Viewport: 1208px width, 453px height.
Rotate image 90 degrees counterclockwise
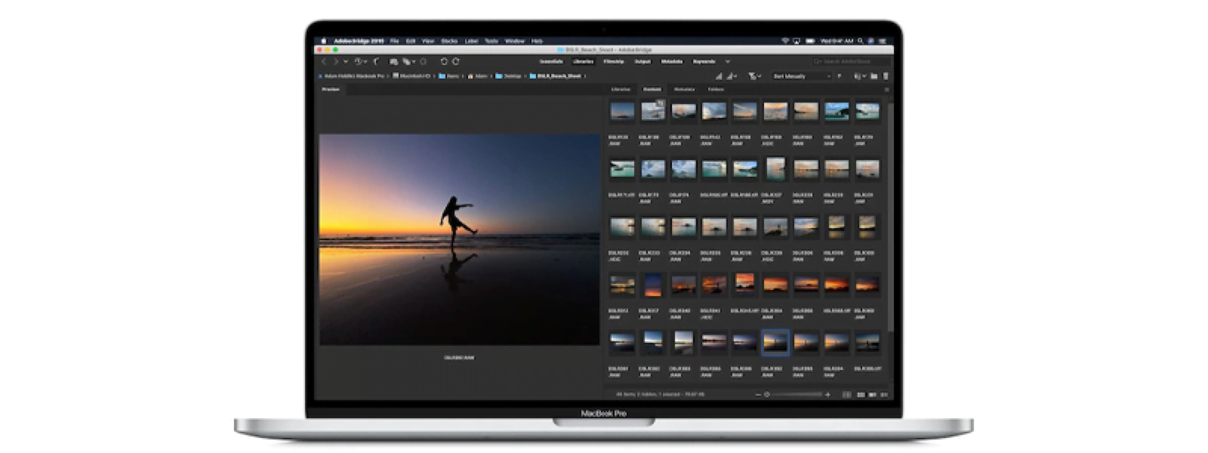(x=444, y=61)
